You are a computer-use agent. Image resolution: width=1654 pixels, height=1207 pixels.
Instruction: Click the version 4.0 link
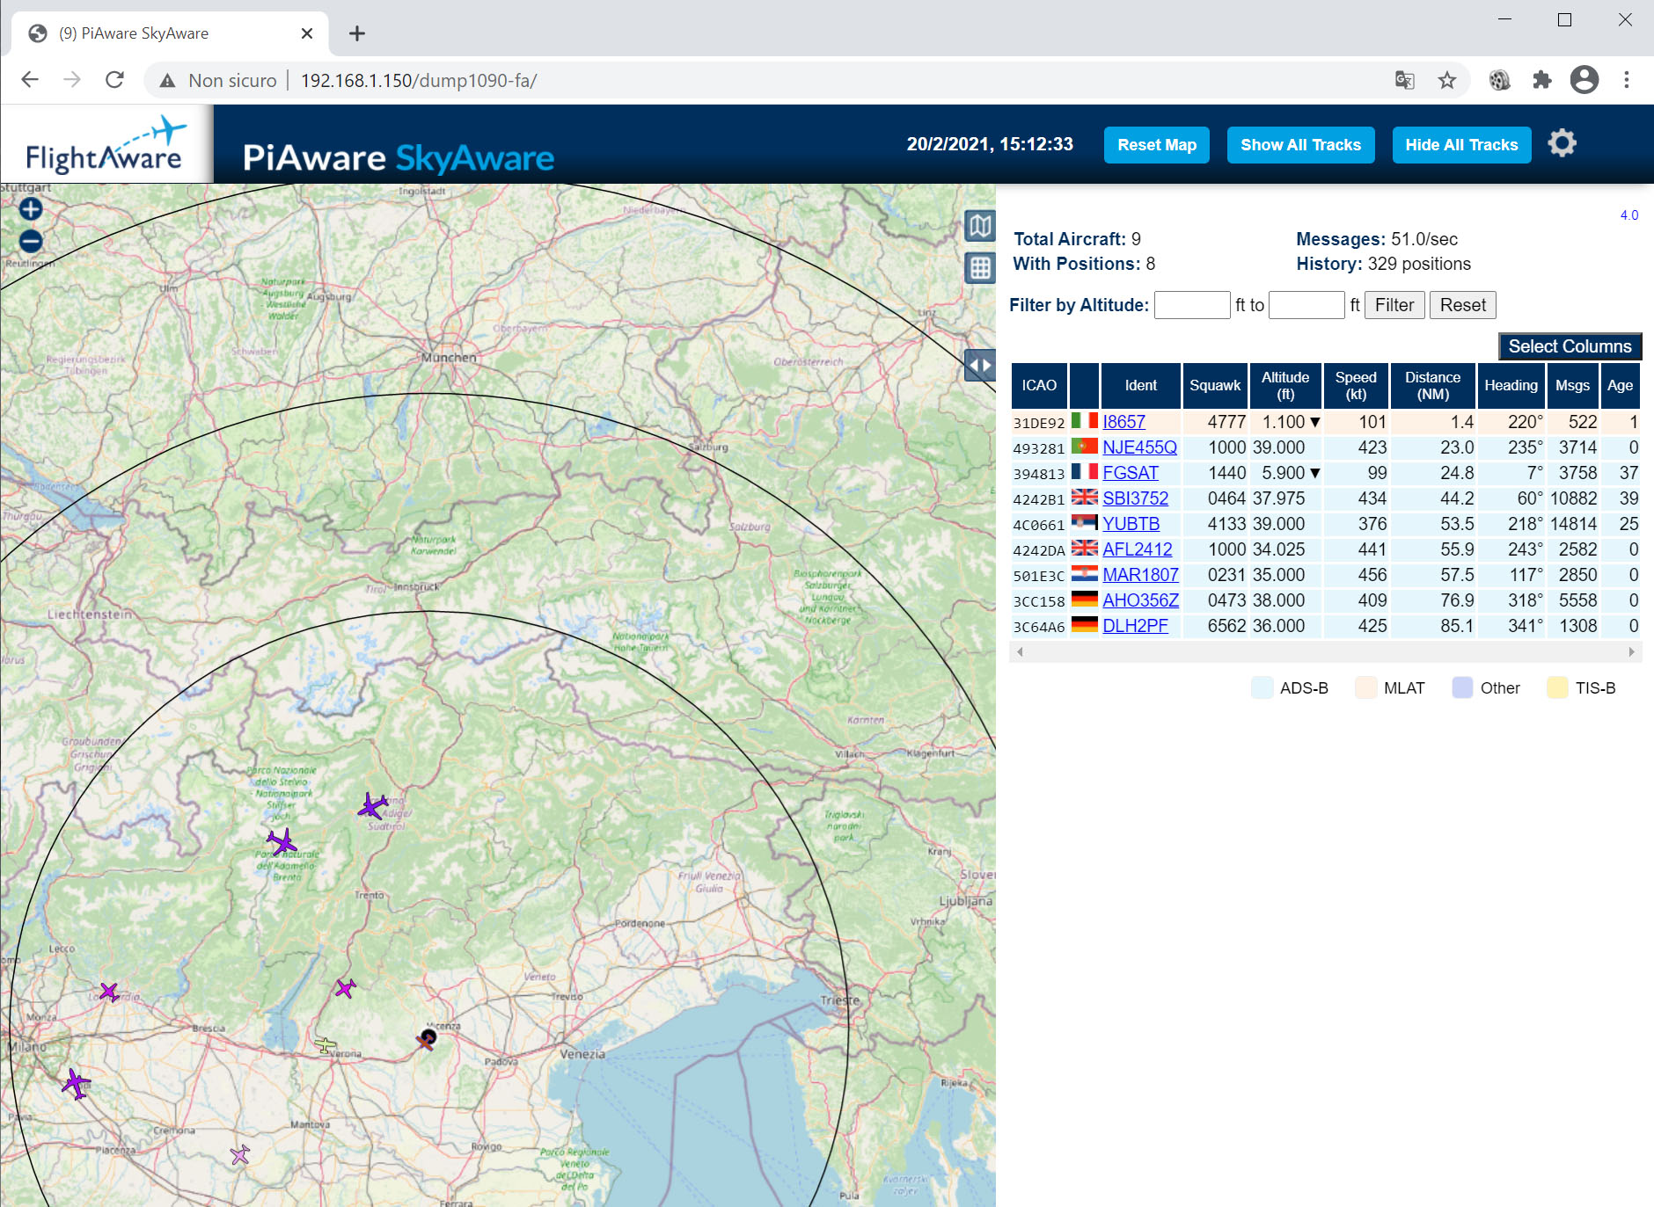pos(1629,215)
